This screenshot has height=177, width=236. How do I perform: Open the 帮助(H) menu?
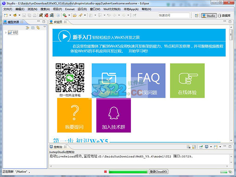point(146,9)
